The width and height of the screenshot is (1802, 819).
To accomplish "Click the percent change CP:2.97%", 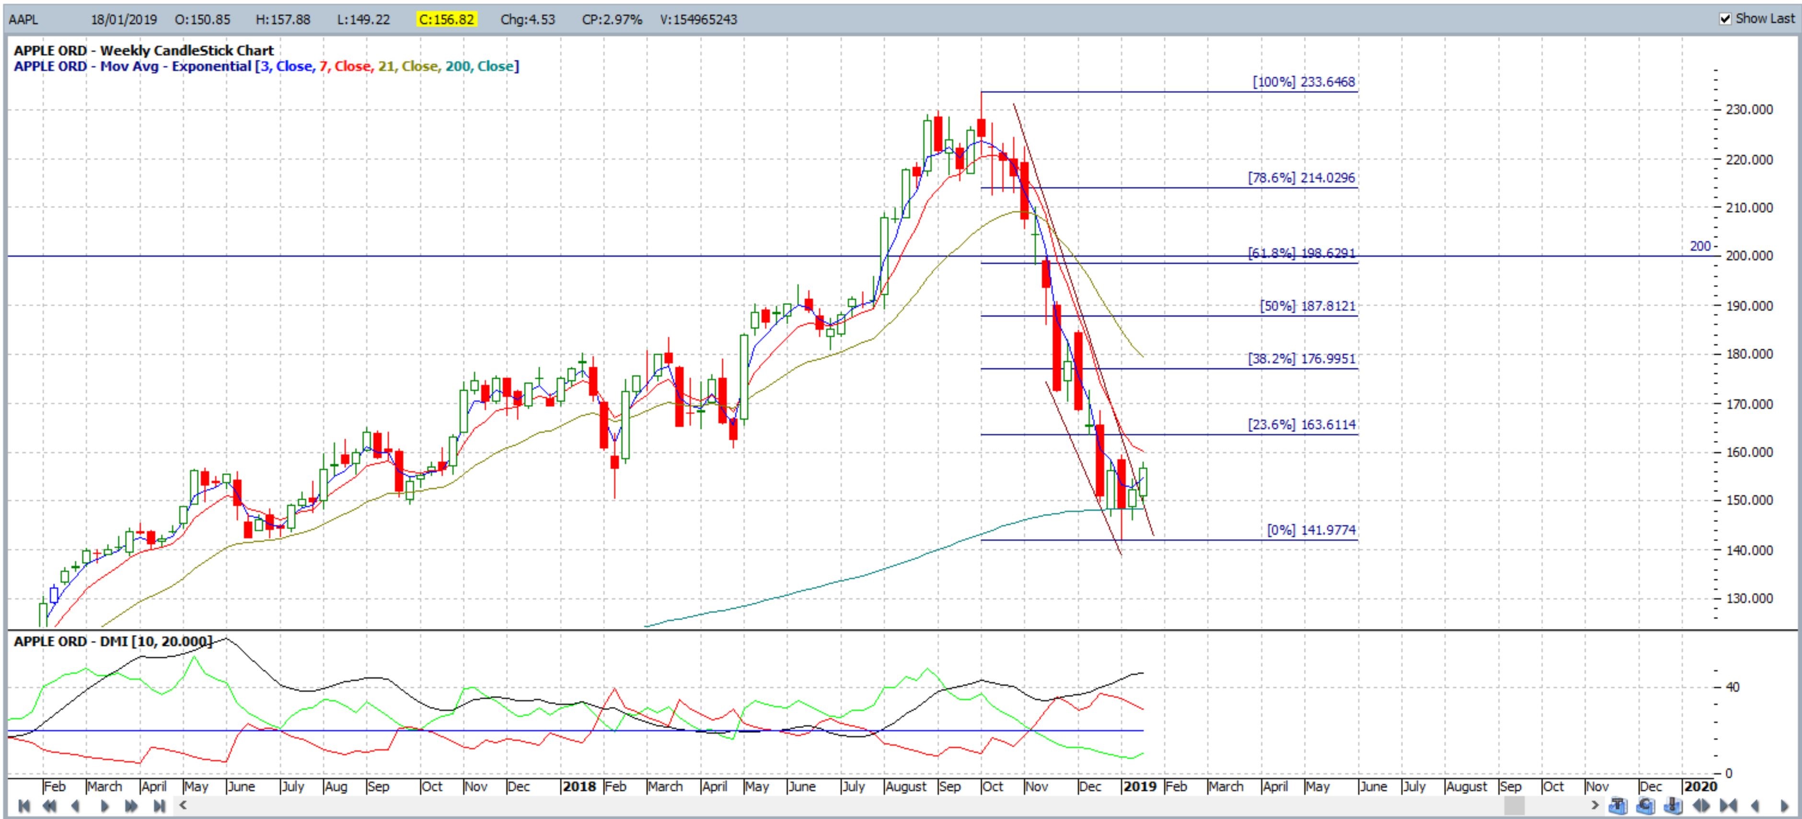I will point(612,20).
